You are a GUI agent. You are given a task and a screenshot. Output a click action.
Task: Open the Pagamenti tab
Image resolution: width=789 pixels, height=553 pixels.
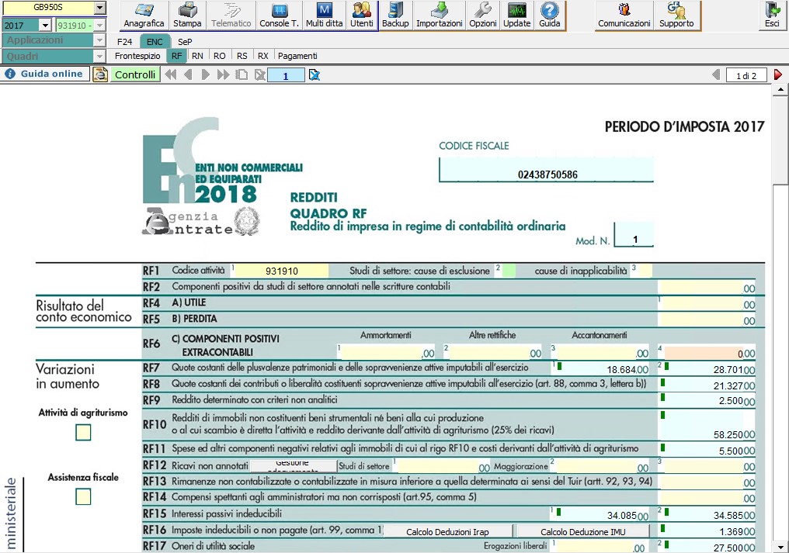(x=297, y=56)
